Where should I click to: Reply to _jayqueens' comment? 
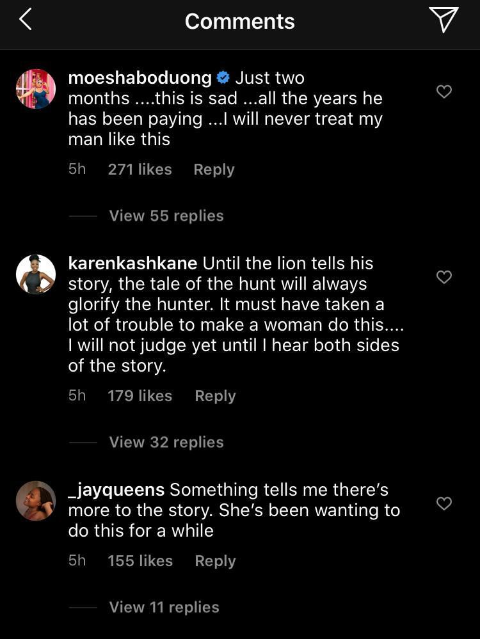click(215, 561)
